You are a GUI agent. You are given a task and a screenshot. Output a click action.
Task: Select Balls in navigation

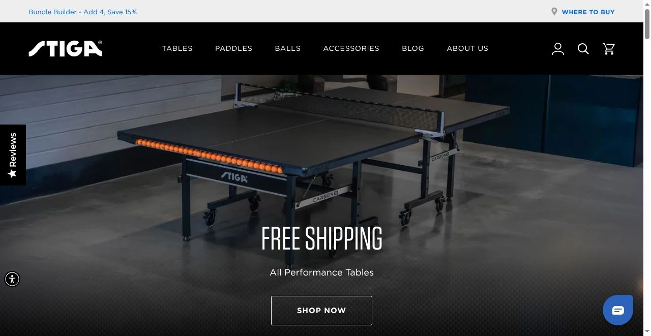click(x=288, y=48)
